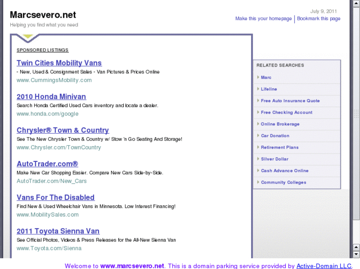Select Retirement Plans related search
This screenshot has width=360, height=269.
280,148
